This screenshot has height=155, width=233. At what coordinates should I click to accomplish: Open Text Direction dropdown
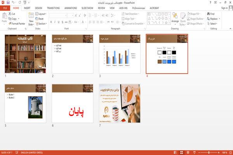click(130, 14)
